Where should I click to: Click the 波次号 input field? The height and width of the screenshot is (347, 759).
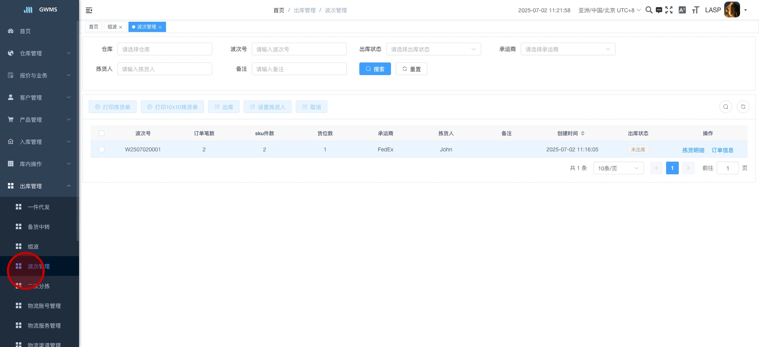tap(299, 49)
